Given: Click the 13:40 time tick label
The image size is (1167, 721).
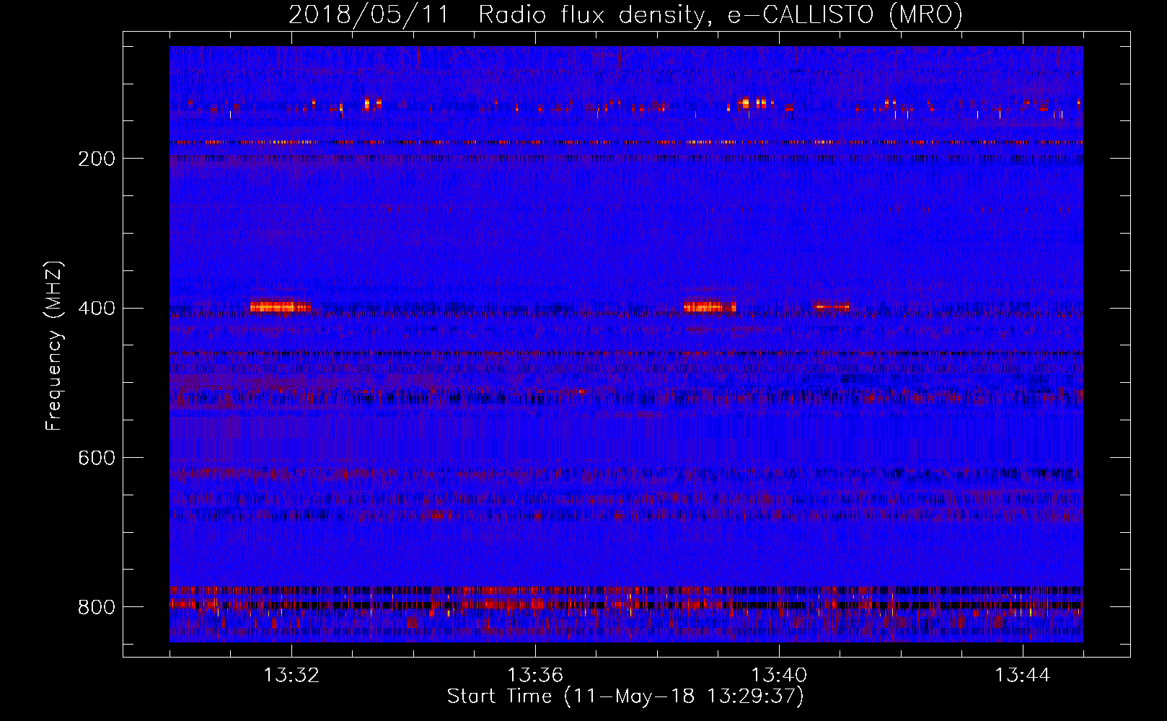Looking at the screenshot, I should [779, 676].
